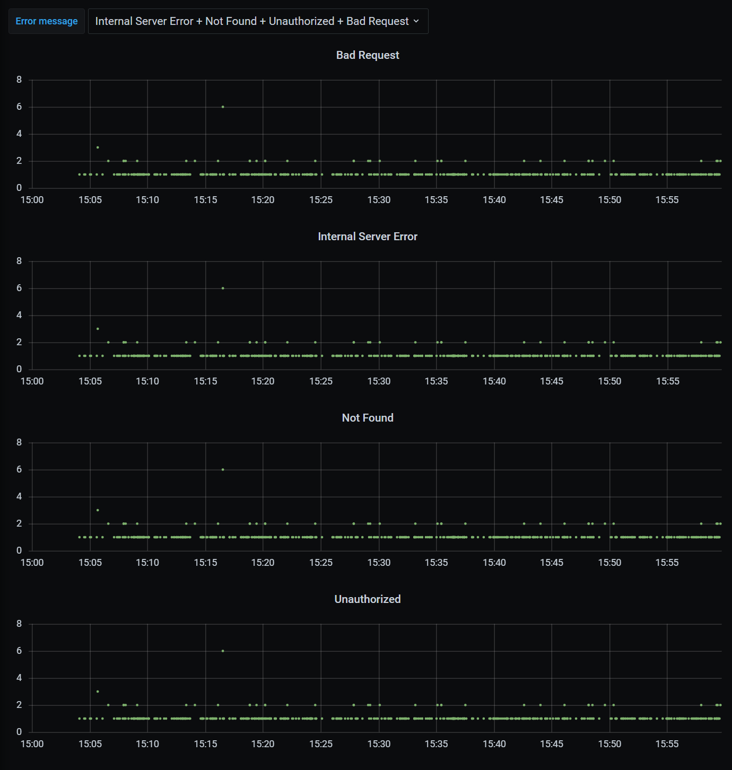The width and height of the screenshot is (732, 770).
Task: Select the peak value 6 point in Internal Server Error
Action: click(223, 288)
